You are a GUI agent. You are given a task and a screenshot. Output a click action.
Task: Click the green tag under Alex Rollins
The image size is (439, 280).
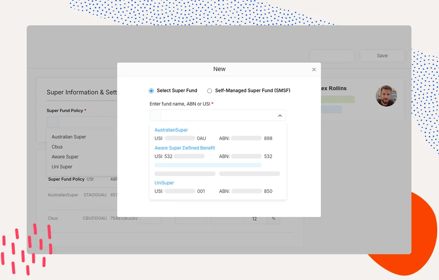click(x=337, y=100)
